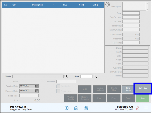Focus the Price field
Viewport: 152px width, 113px height.
coord(131,13)
